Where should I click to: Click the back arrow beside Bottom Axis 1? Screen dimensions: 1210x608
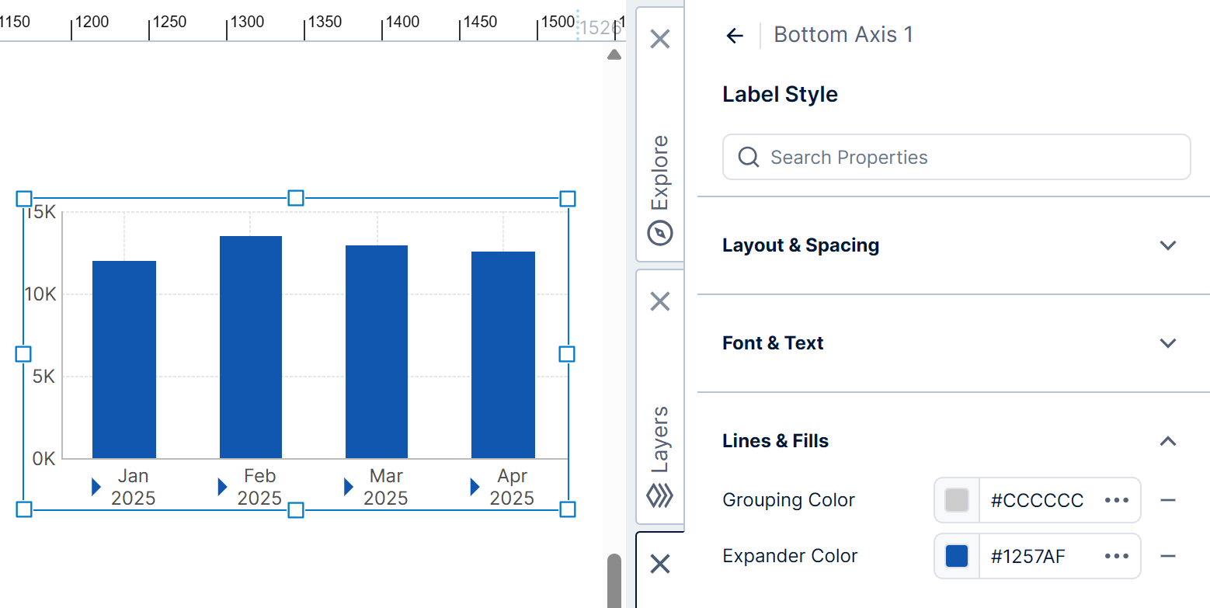point(734,34)
